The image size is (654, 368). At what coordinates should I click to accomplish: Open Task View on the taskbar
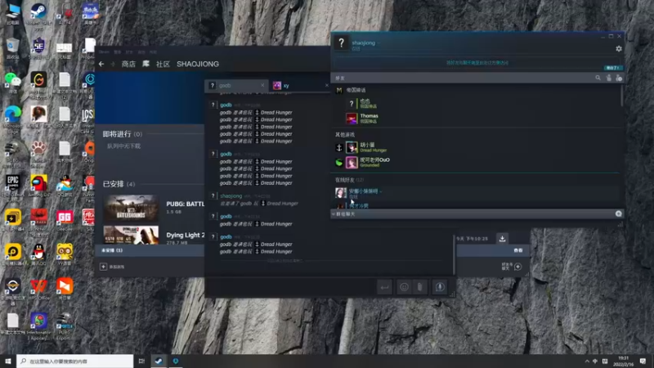point(141,361)
